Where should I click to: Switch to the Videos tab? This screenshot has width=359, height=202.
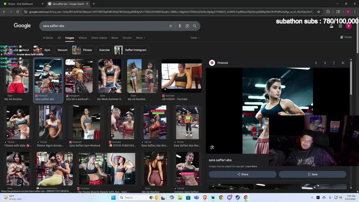coord(83,38)
